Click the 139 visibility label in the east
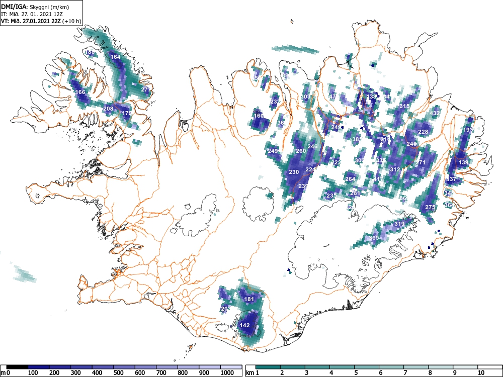The width and height of the screenshot is (503, 377). click(x=463, y=162)
